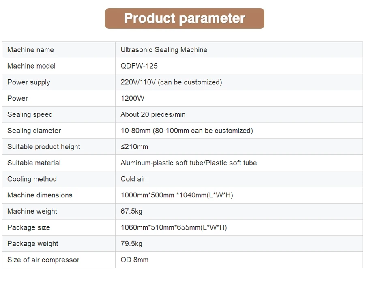Select the Sealing diameter label

pyautogui.click(x=34, y=131)
